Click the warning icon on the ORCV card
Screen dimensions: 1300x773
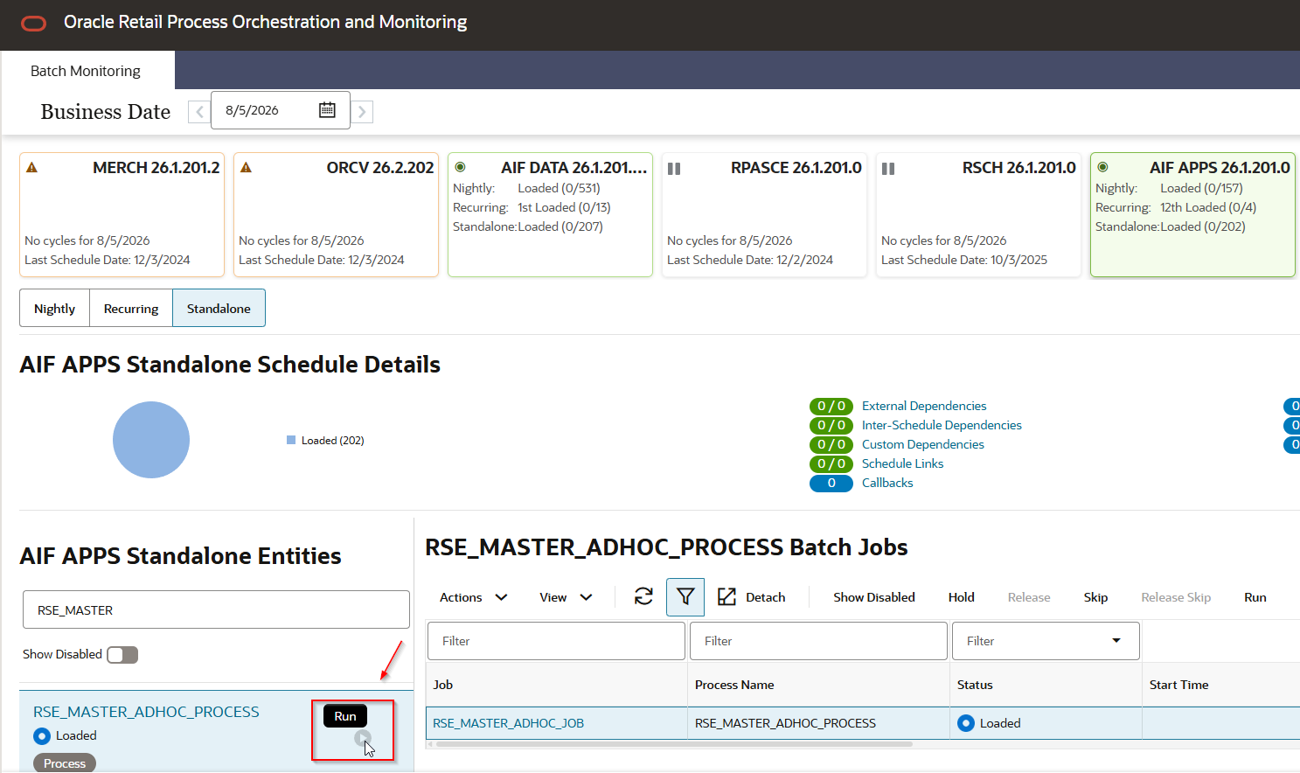(246, 167)
